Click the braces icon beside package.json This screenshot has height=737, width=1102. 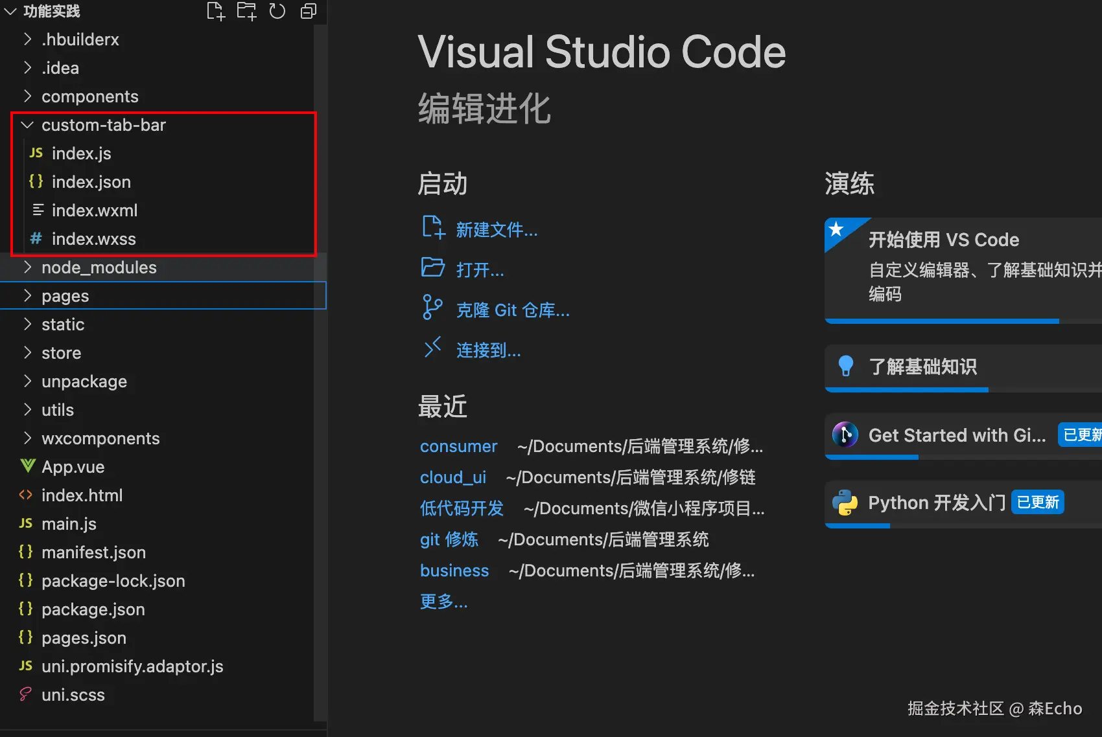26,609
